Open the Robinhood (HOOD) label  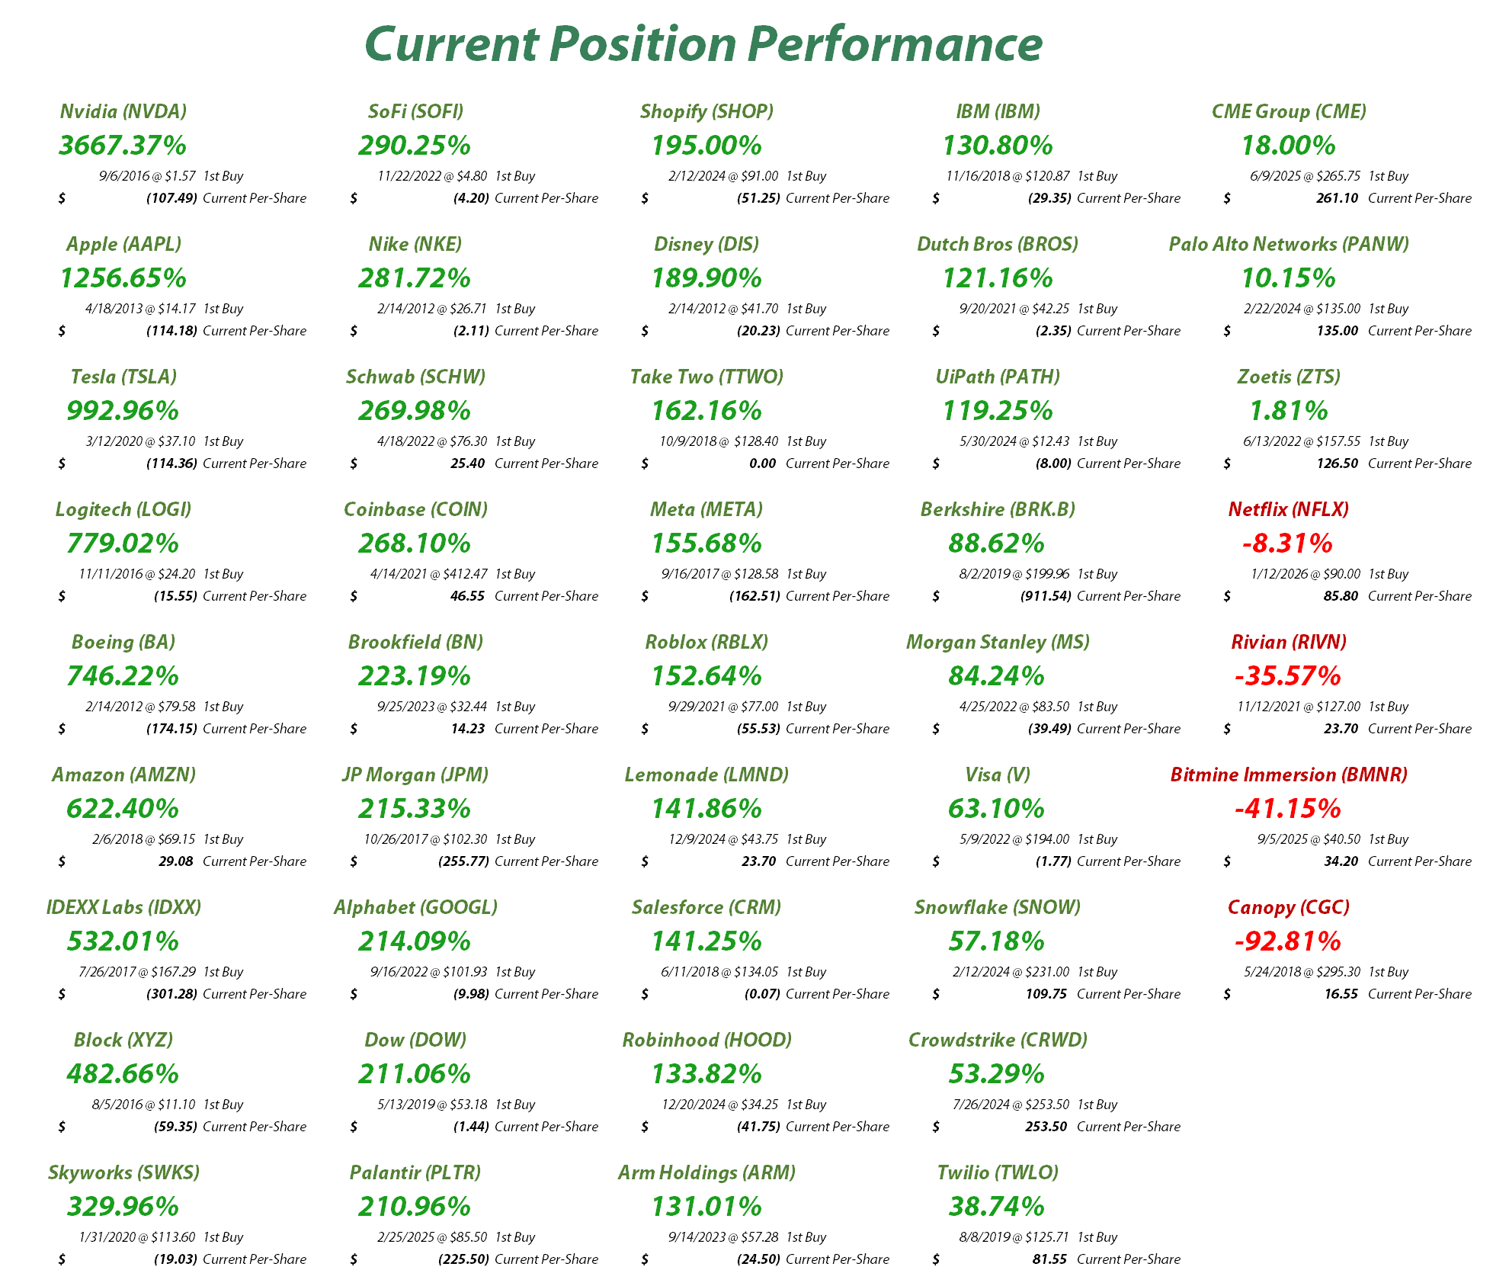pyautogui.click(x=706, y=1040)
